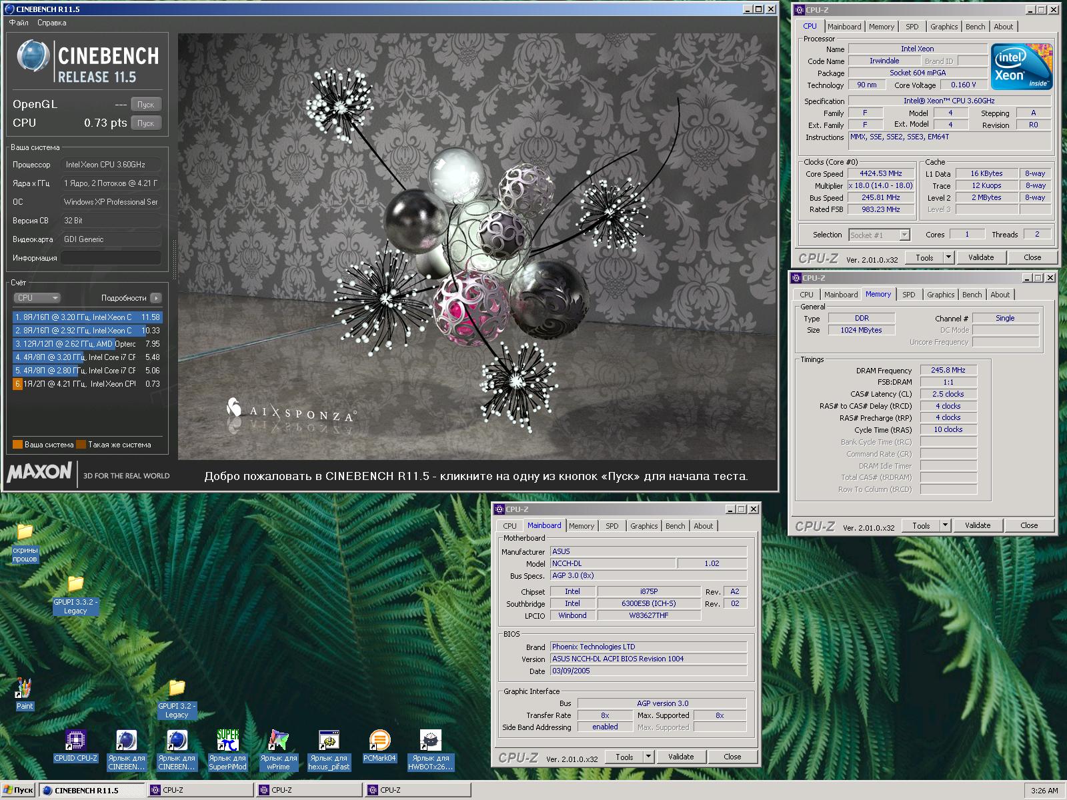
Task: Click the memory size 1024 MBytes field
Action: (861, 330)
